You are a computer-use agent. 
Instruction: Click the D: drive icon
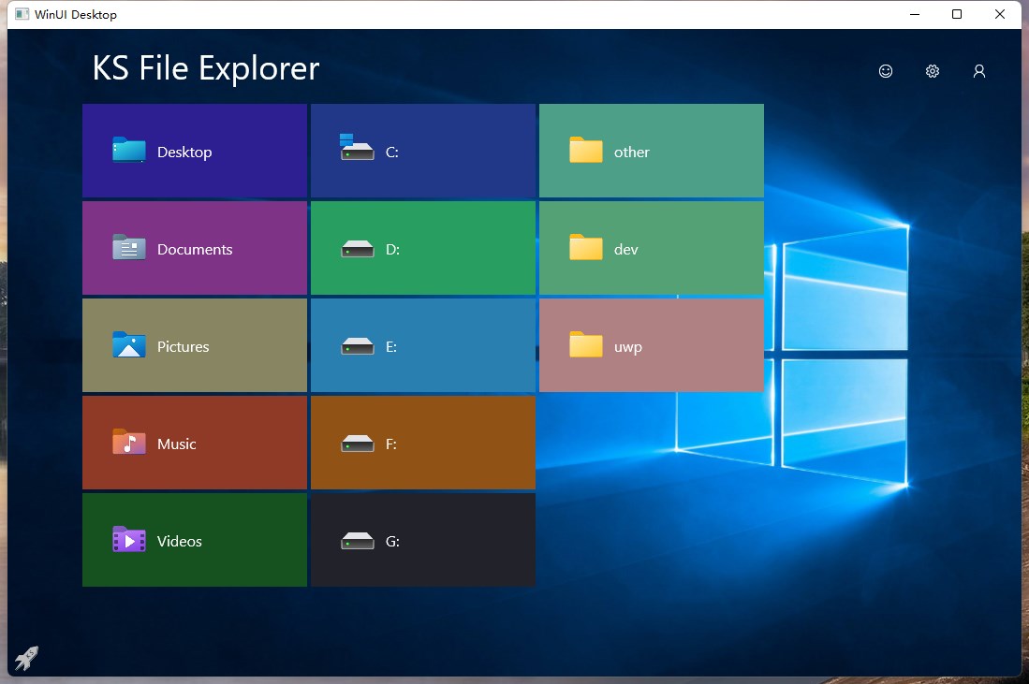pos(357,249)
